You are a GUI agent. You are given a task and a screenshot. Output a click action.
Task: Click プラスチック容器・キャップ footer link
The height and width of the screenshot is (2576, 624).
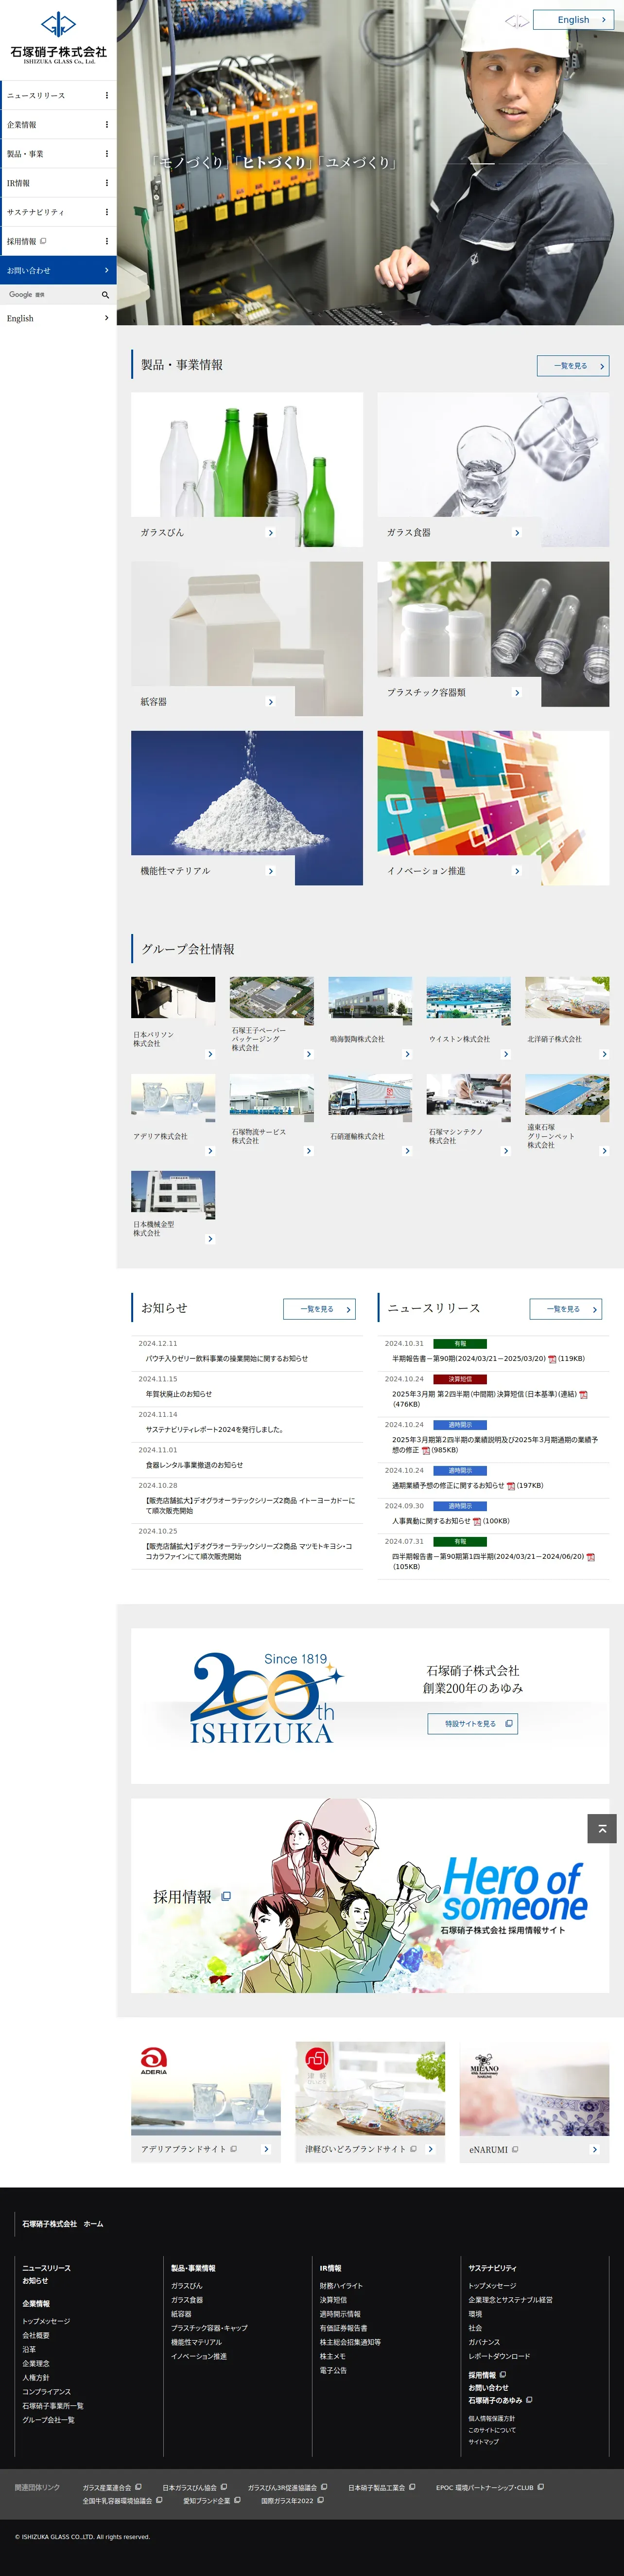tap(209, 2328)
